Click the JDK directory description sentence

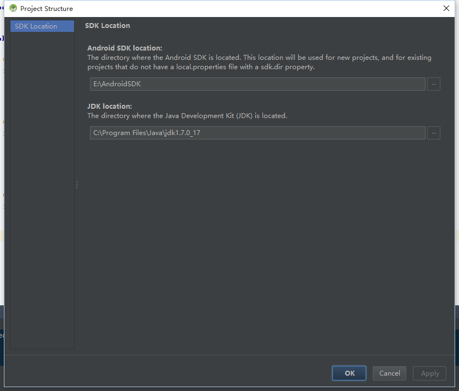pyautogui.click(x=187, y=116)
